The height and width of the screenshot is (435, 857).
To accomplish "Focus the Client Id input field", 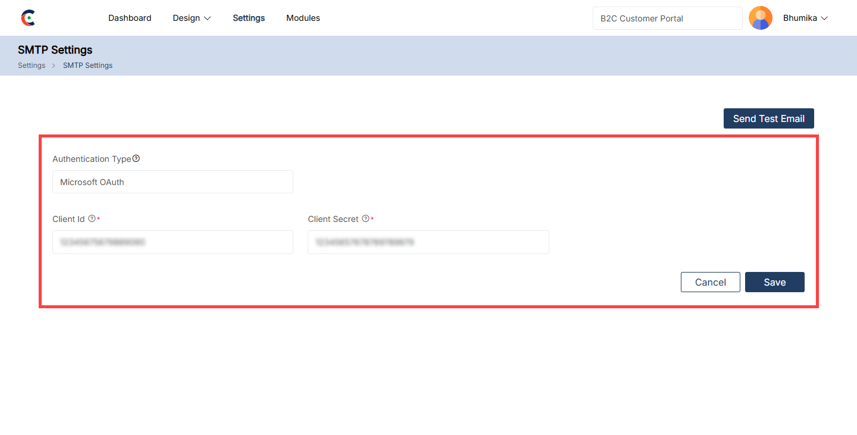I will [x=173, y=242].
